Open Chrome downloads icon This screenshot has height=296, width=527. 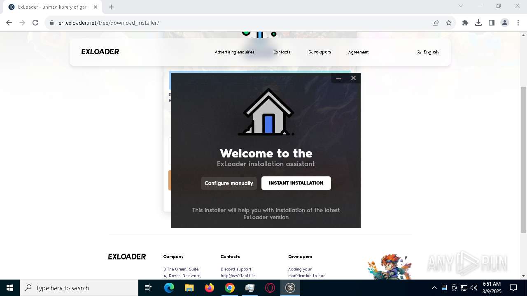pyautogui.click(x=478, y=23)
